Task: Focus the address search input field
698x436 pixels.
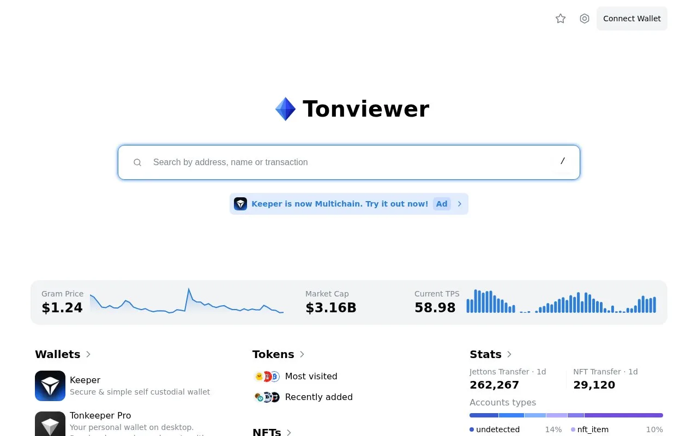Action: coord(349,162)
